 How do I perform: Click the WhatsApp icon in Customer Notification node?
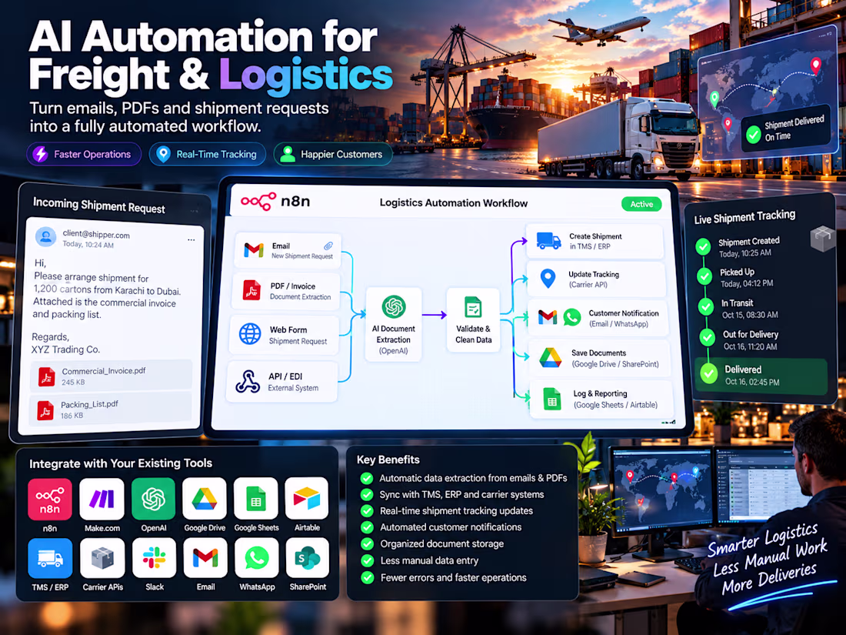coord(572,317)
